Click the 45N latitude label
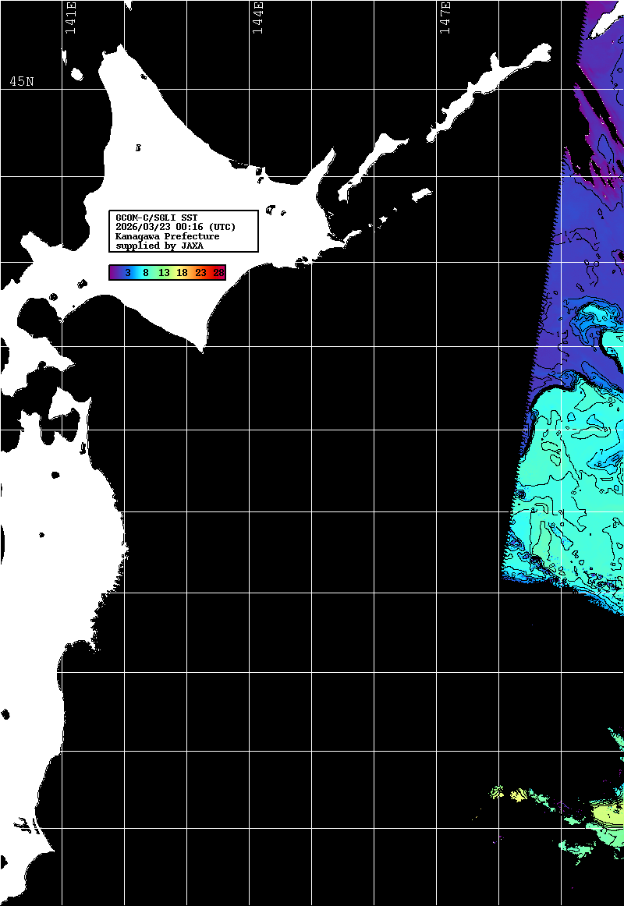Screen dimensions: 624x906 coord(22,82)
